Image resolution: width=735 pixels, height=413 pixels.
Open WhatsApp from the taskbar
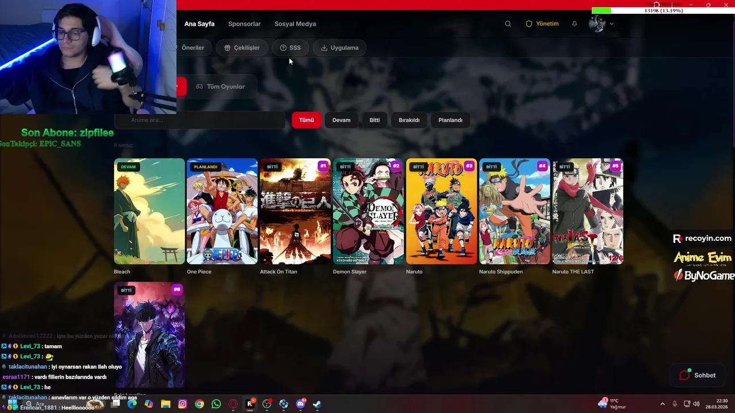[x=216, y=404]
